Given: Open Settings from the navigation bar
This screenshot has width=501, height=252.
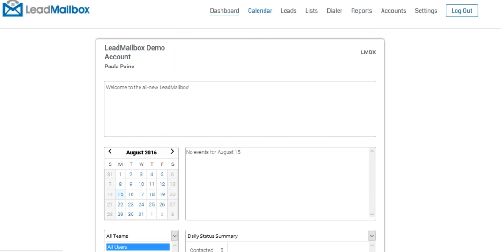Looking at the screenshot, I should [426, 11].
